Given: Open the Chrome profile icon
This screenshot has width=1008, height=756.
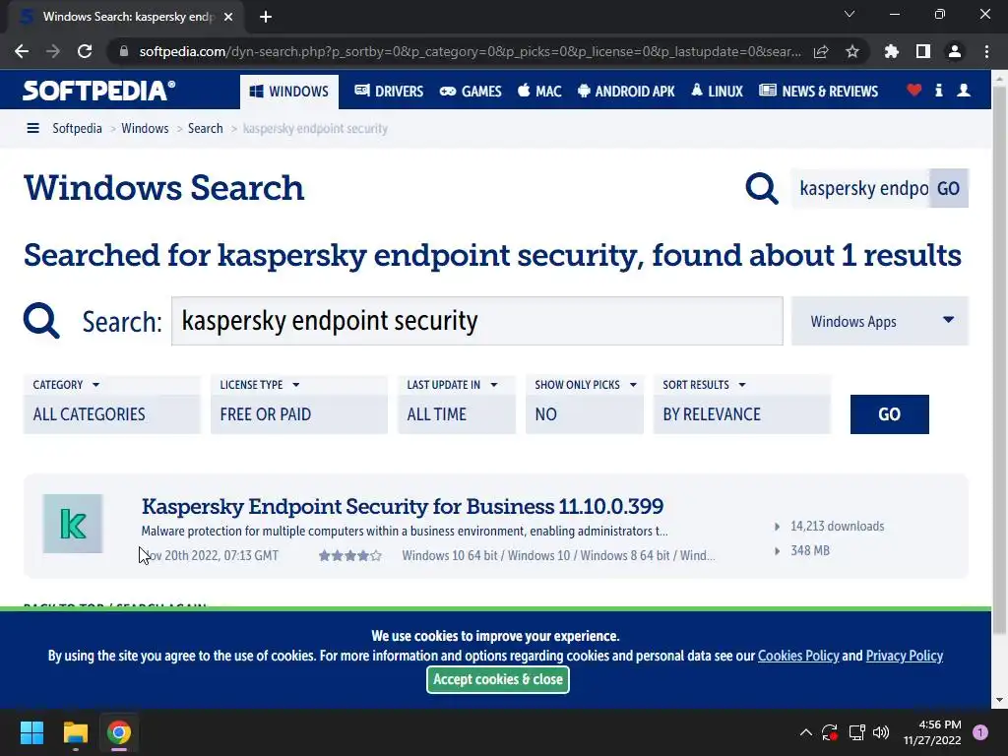Looking at the screenshot, I should click(955, 51).
